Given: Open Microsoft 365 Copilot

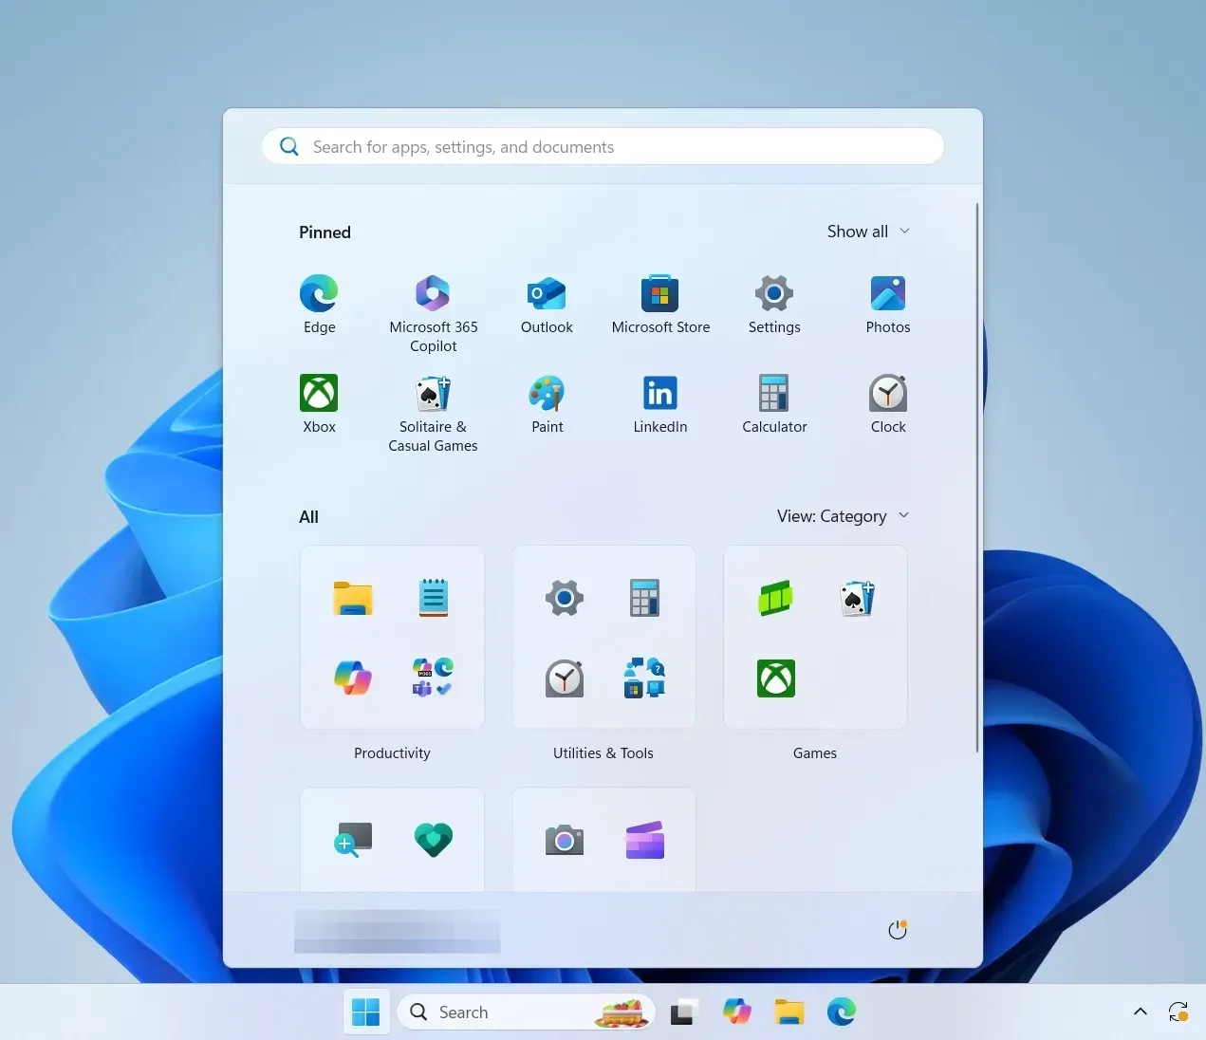Looking at the screenshot, I should click(433, 293).
